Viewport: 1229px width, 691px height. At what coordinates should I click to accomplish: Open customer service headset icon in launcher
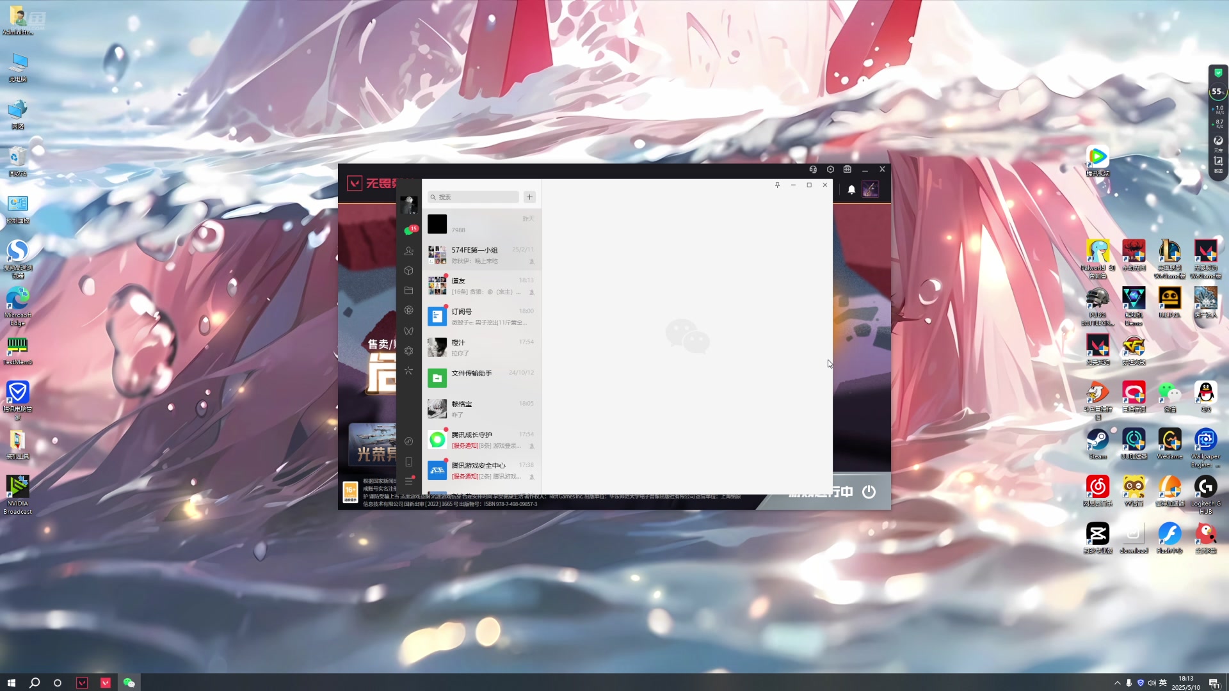pos(813,170)
